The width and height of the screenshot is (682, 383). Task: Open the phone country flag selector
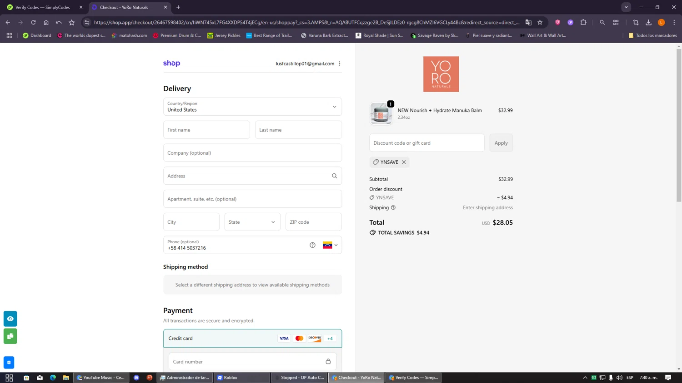[331, 245]
